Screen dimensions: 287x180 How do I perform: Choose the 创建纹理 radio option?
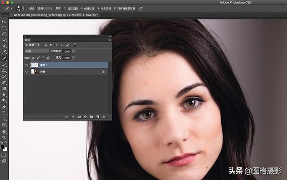click(x=81, y=8)
